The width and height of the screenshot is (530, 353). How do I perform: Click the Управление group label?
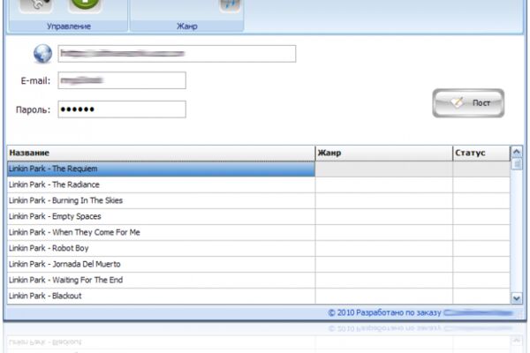pos(69,26)
